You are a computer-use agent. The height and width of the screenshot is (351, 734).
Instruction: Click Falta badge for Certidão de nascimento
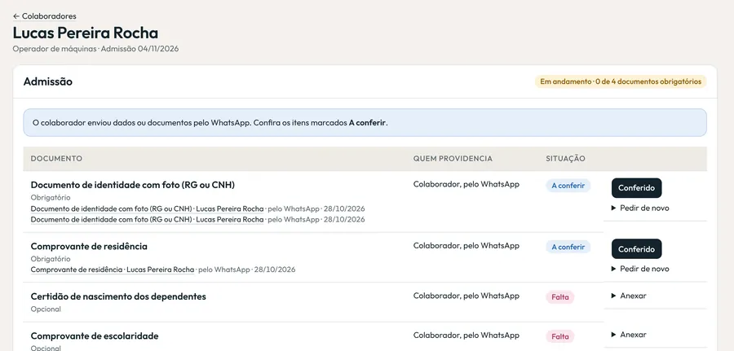click(559, 297)
